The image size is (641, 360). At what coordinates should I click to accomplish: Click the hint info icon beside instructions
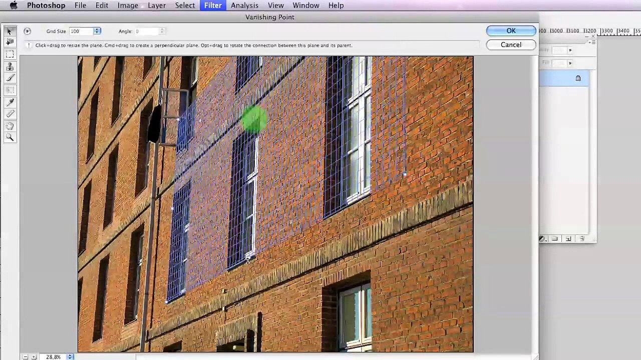pyautogui.click(x=29, y=45)
